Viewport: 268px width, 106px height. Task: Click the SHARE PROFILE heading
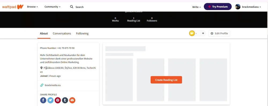(48, 95)
